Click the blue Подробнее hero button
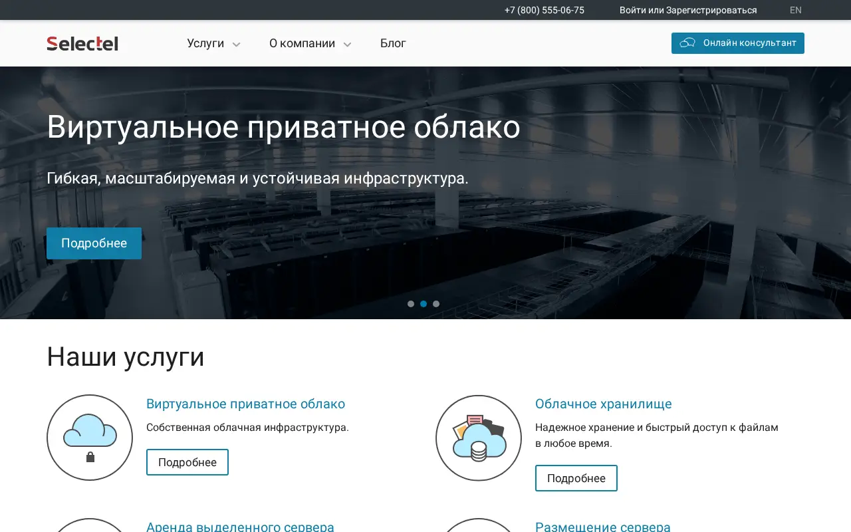The image size is (851, 532). pyautogui.click(x=94, y=243)
